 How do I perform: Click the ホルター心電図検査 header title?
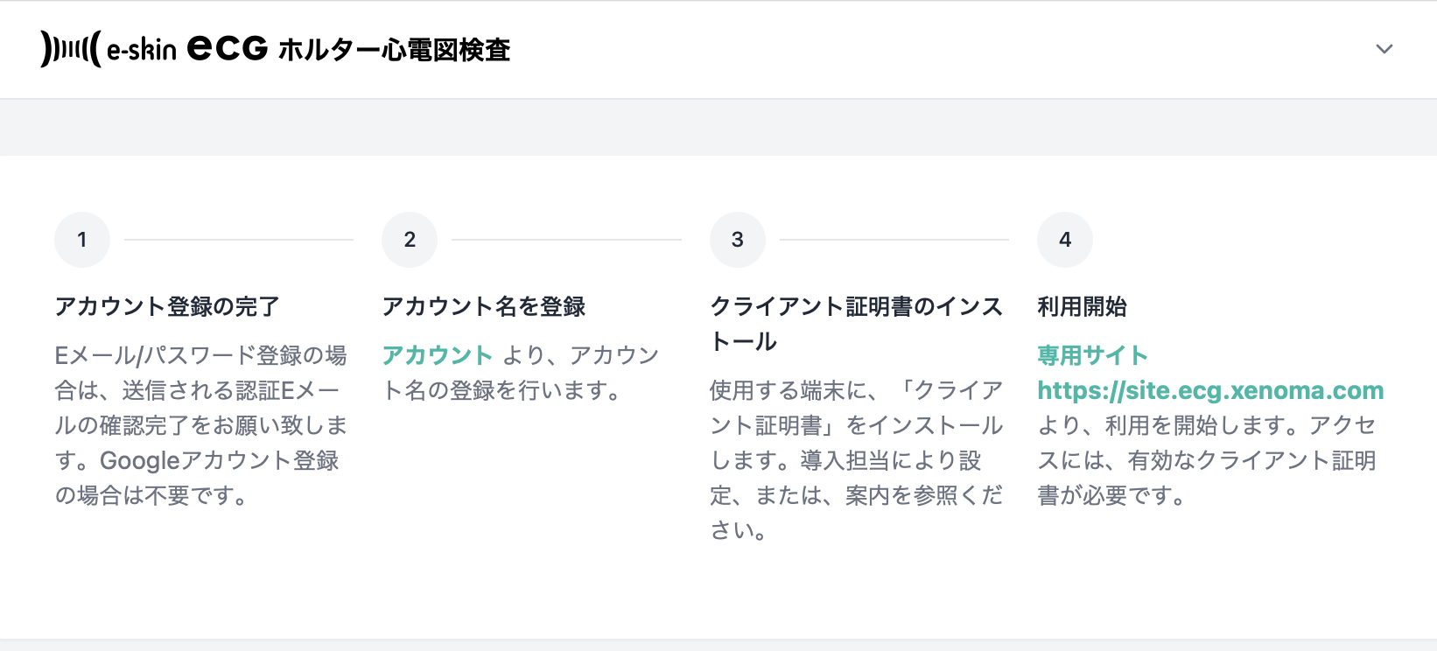point(394,50)
